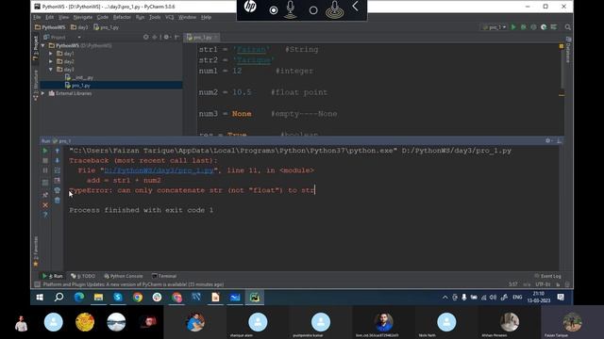Open Microsoft Edge from the taskbar
The height and width of the screenshot is (339, 604).
pos(79,298)
